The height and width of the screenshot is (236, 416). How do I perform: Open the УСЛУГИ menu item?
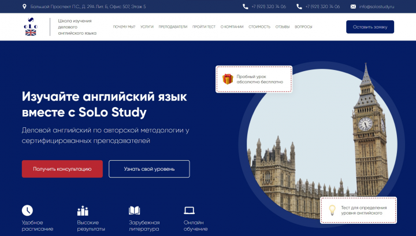[147, 27]
